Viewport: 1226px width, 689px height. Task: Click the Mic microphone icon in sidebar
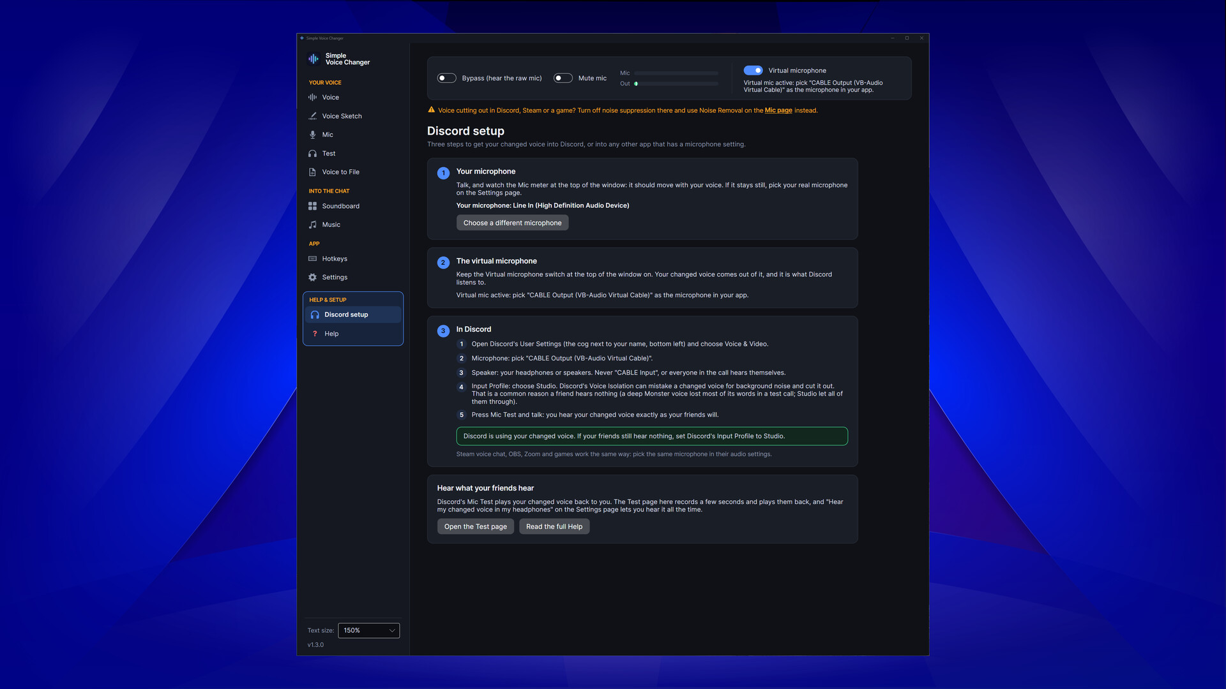point(312,135)
